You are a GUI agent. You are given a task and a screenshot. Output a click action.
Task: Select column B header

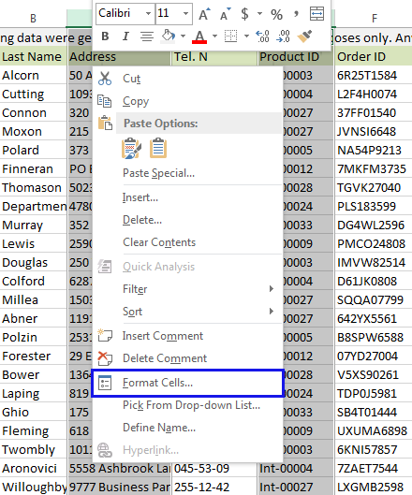33,19
